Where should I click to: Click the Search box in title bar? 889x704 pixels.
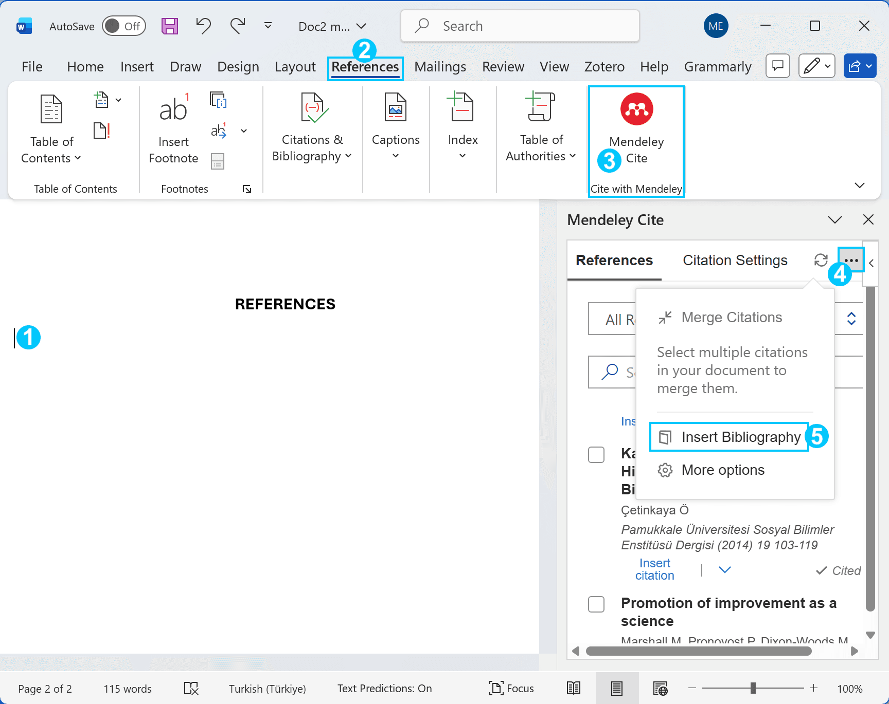(520, 26)
